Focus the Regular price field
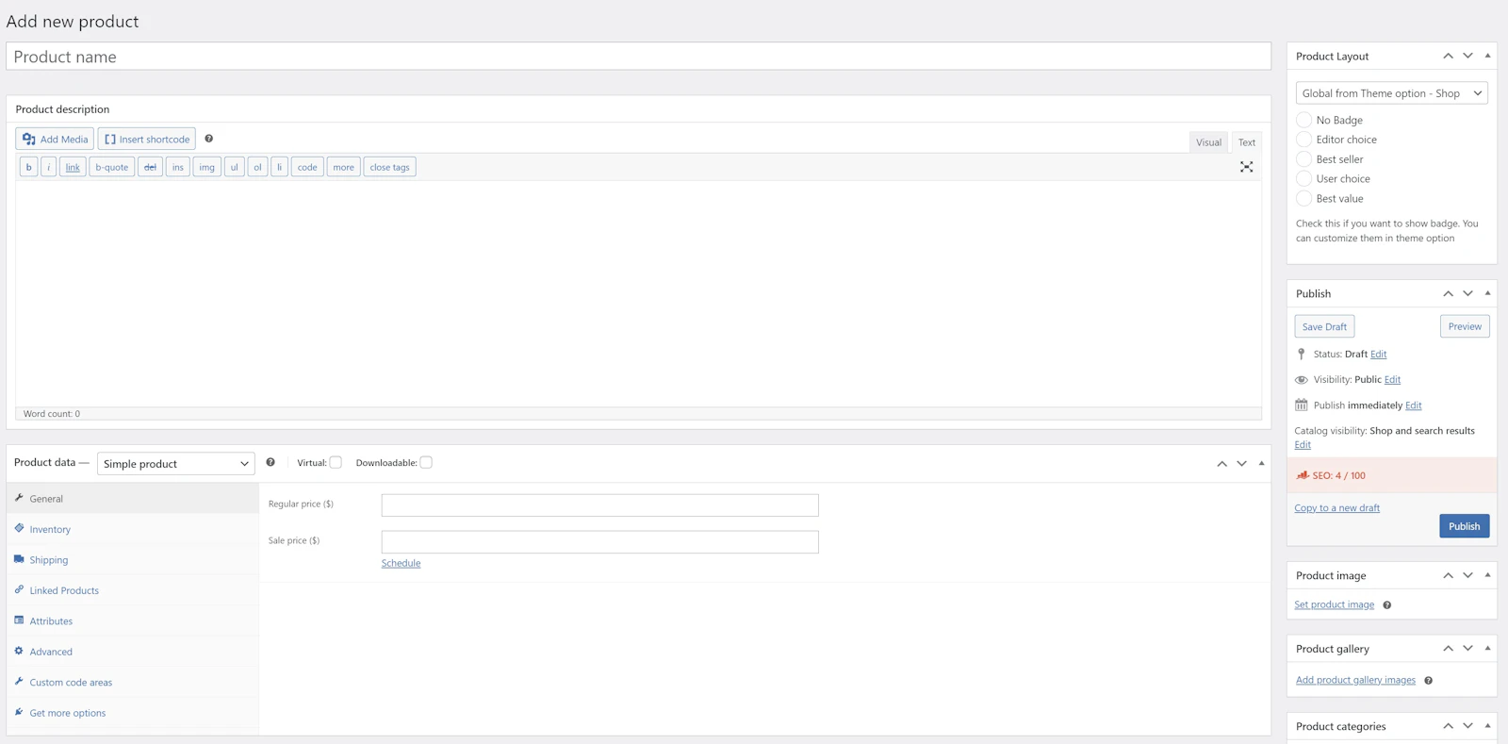This screenshot has height=744, width=1508. [599, 505]
